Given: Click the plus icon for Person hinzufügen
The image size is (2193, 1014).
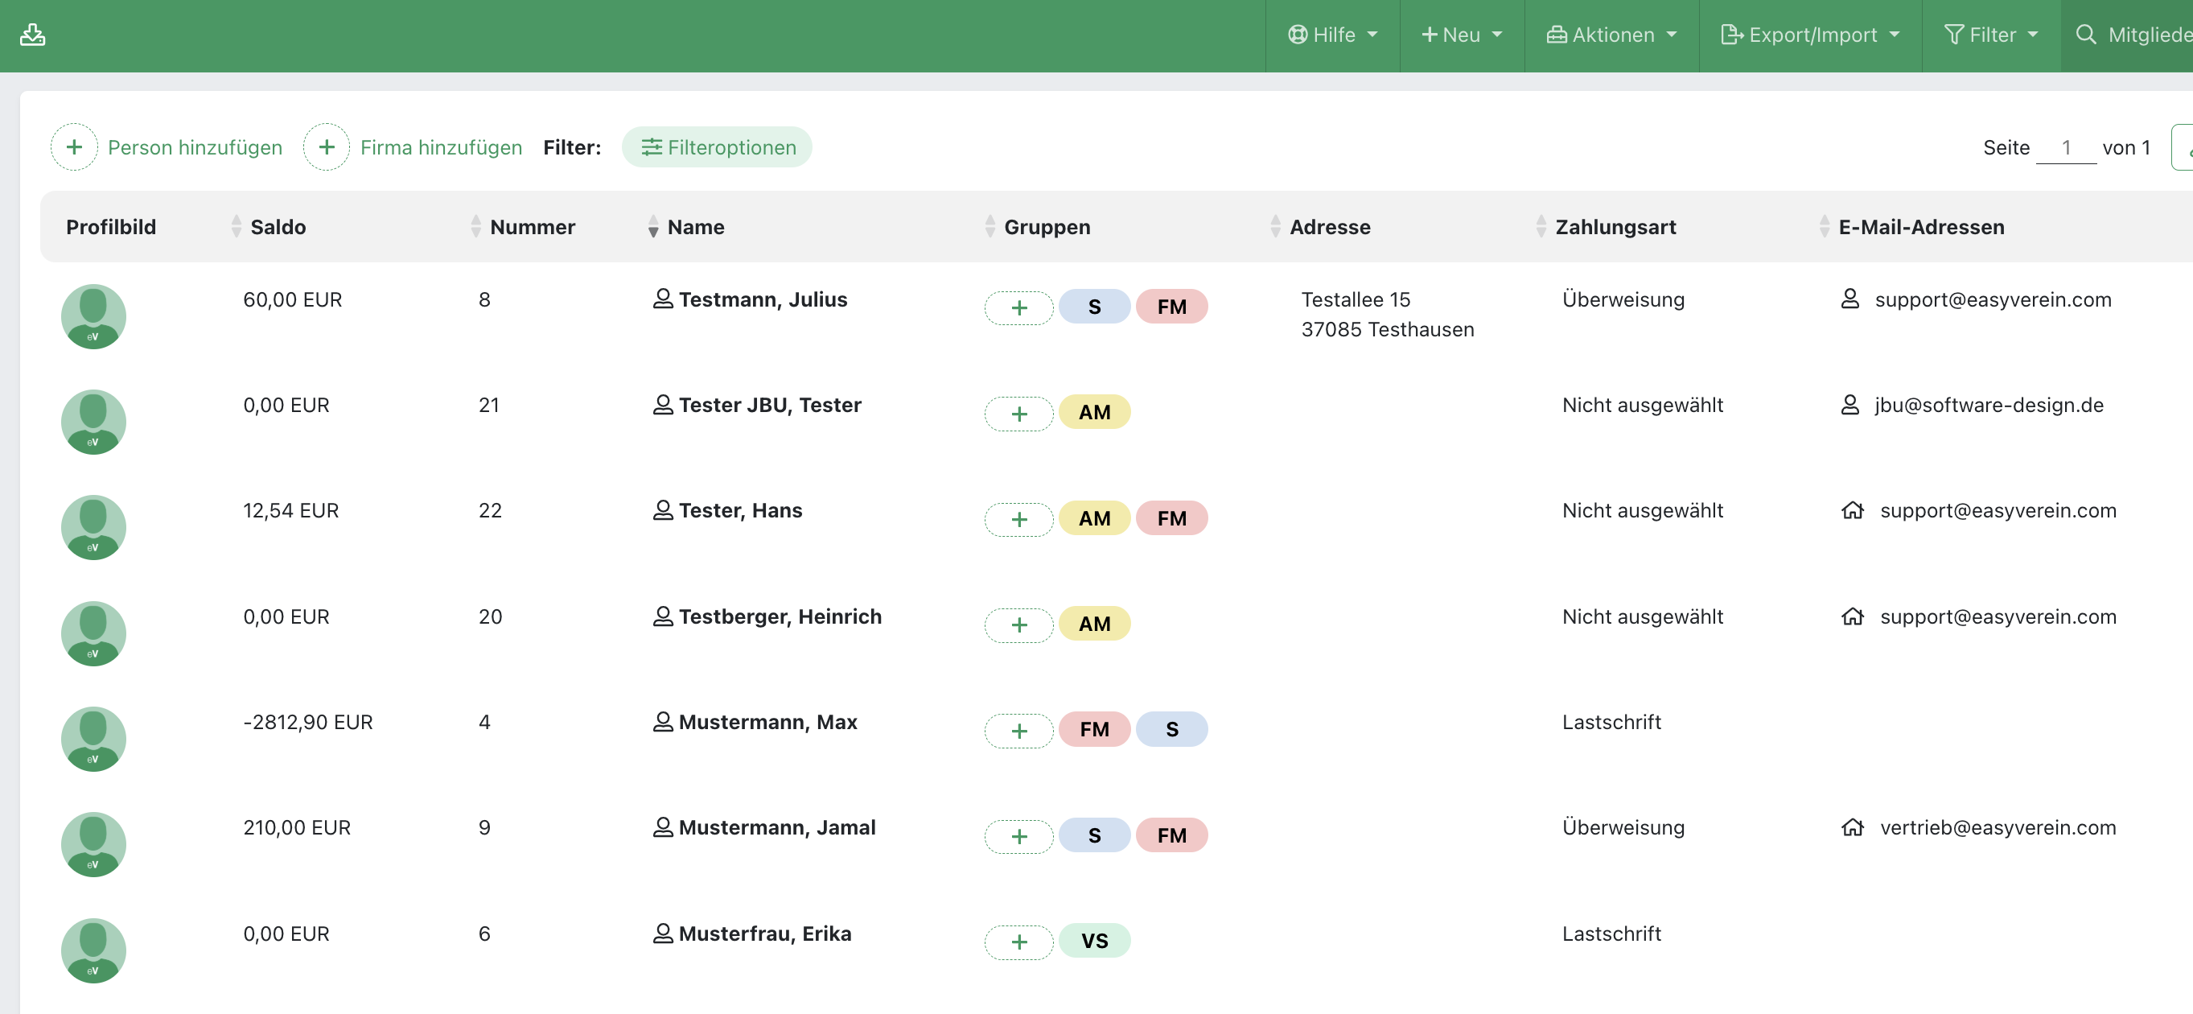Looking at the screenshot, I should pos(74,147).
